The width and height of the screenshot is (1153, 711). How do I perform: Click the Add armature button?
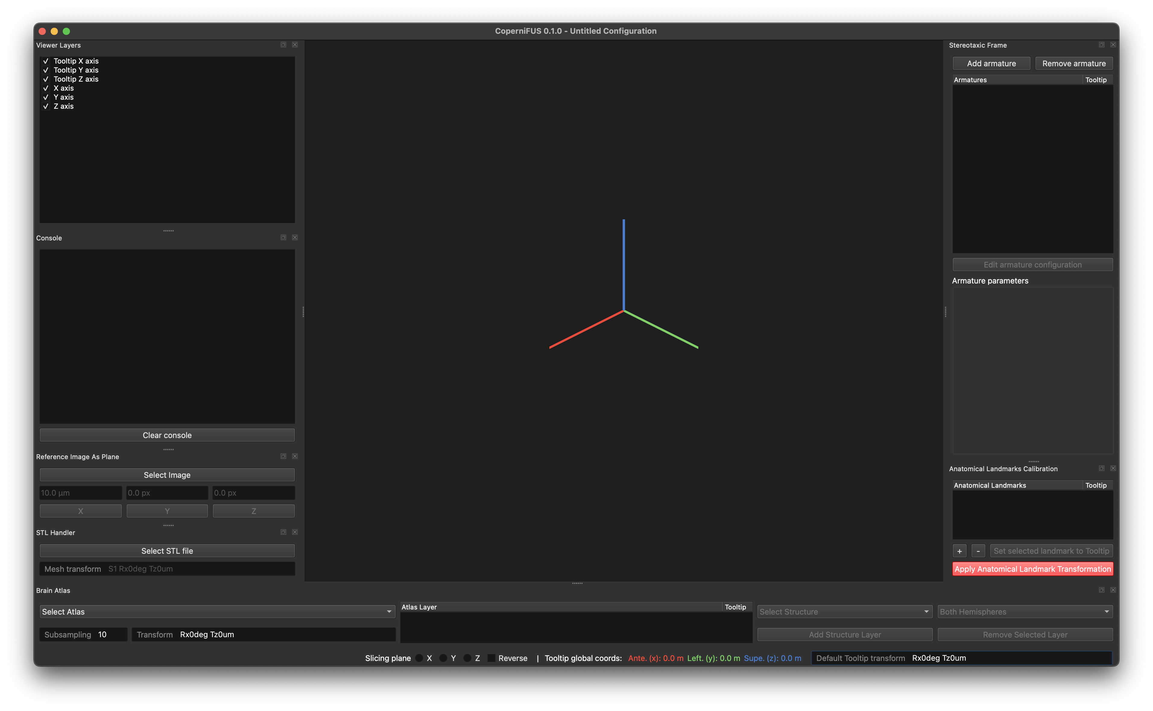click(x=992, y=64)
